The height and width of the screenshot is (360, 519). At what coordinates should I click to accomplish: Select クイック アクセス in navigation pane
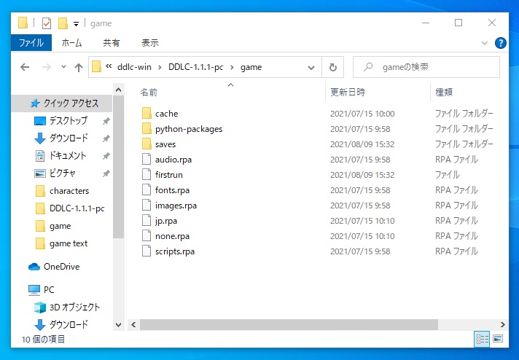(63, 103)
